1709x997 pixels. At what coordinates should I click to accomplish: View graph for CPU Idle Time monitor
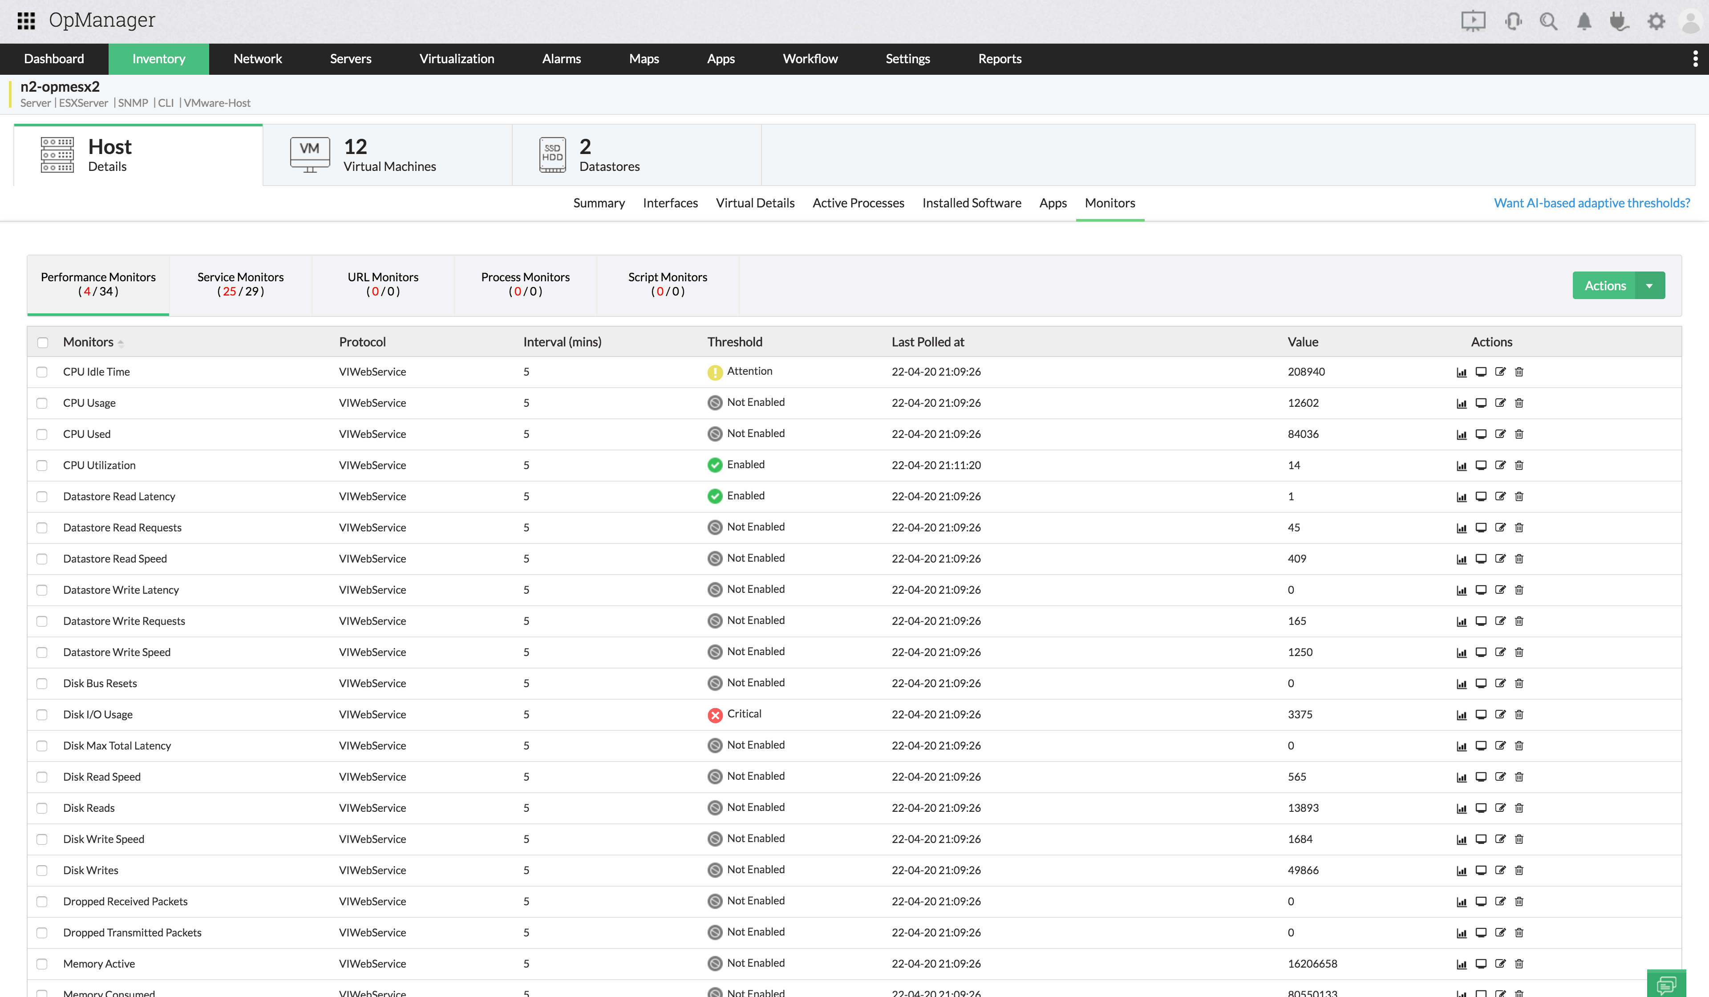(x=1462, y=373)
